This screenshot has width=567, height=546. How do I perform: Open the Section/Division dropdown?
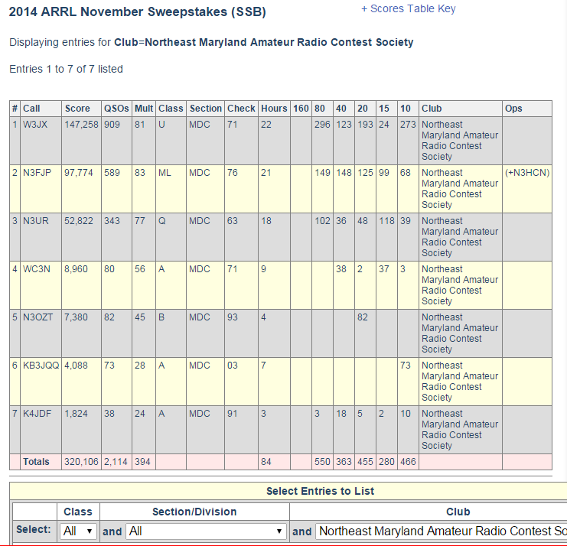tap(206, 531)
